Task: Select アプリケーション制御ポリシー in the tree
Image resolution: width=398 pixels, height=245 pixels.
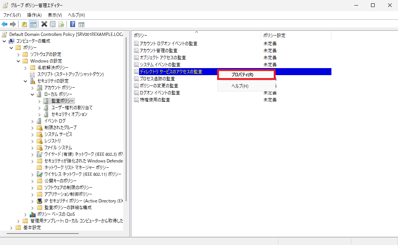Action: pyautogui.click(x=68, y=194)
